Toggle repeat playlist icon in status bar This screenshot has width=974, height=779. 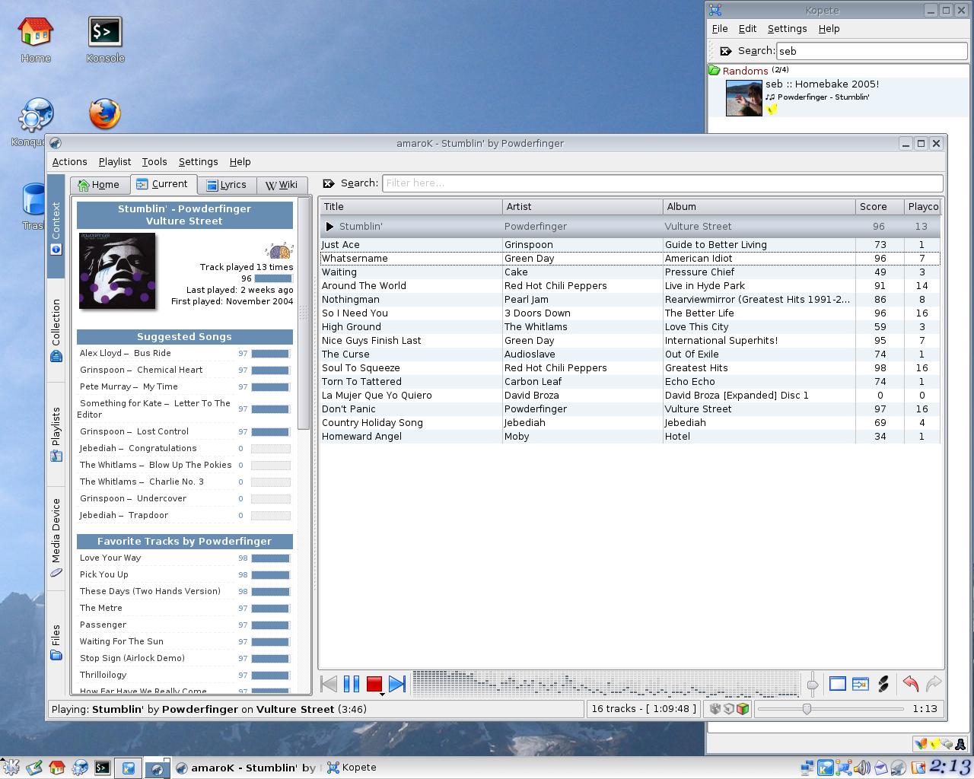(729, 709)
